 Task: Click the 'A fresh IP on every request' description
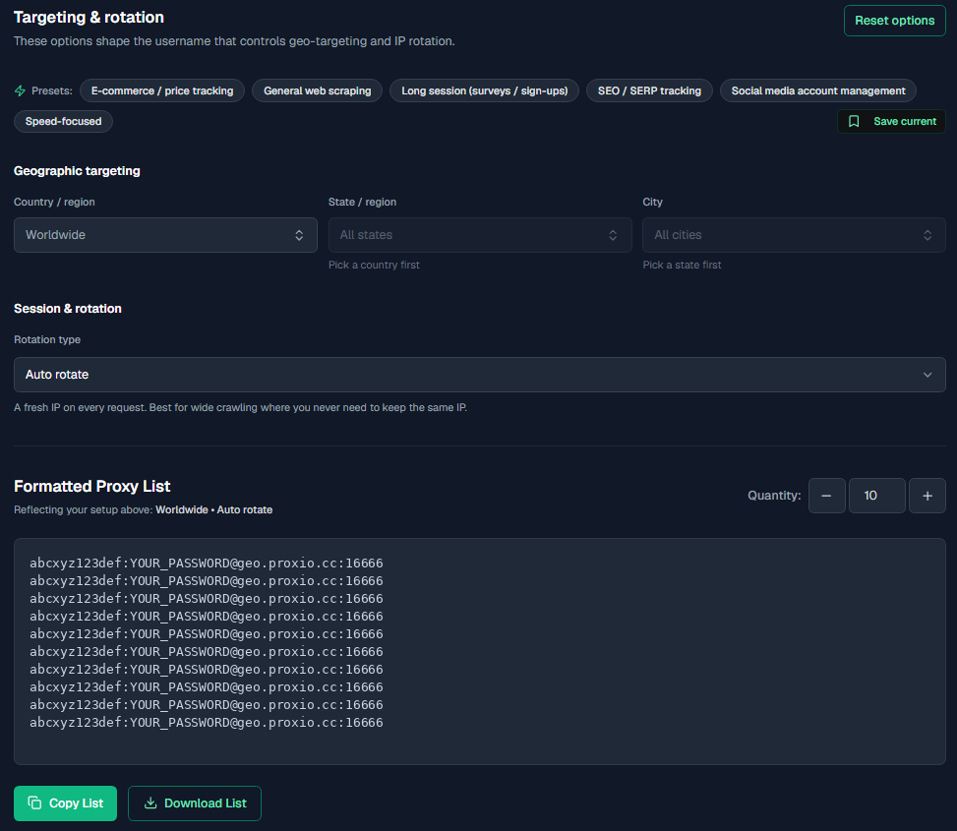click(240, 407)
